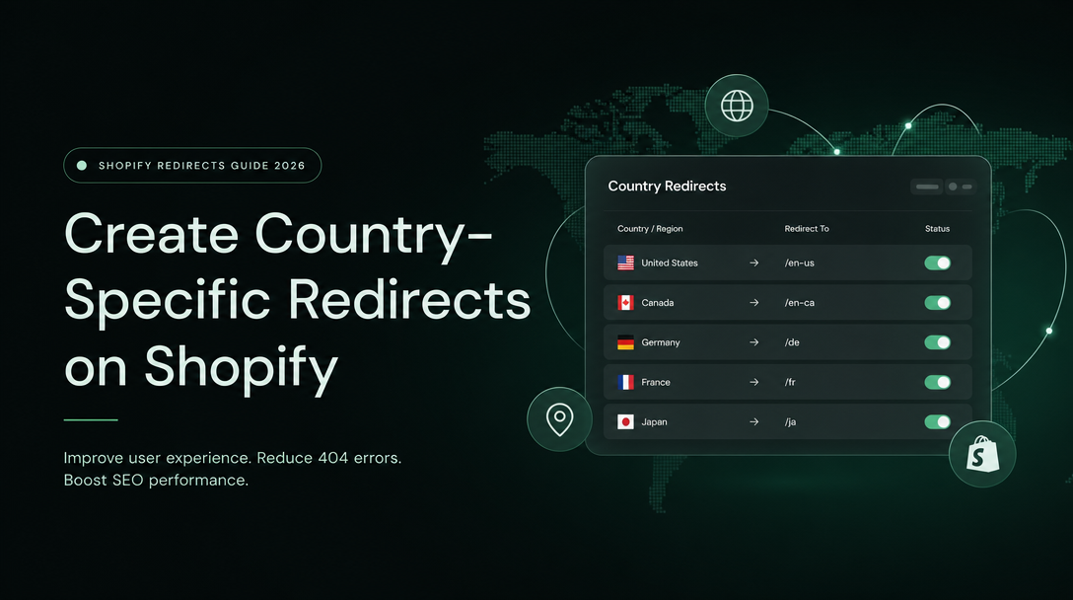Click the France flag icon
Viewport: 1073px width, 600px height.
(x=625, y=382)
